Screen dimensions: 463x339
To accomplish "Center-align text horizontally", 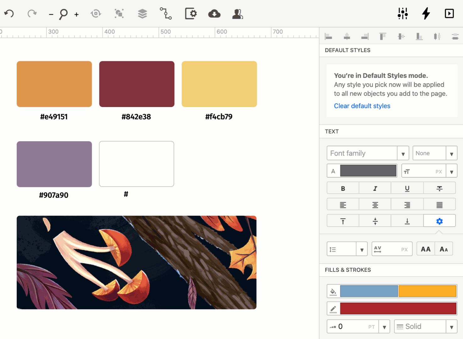I will tap(375, 205).
